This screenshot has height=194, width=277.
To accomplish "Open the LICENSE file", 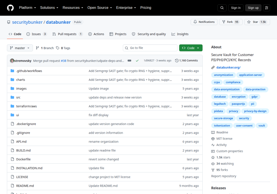I will coord(22,177).
